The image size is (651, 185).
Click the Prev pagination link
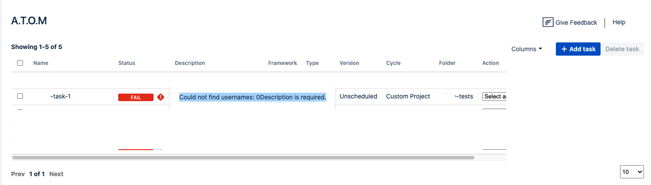18,174
